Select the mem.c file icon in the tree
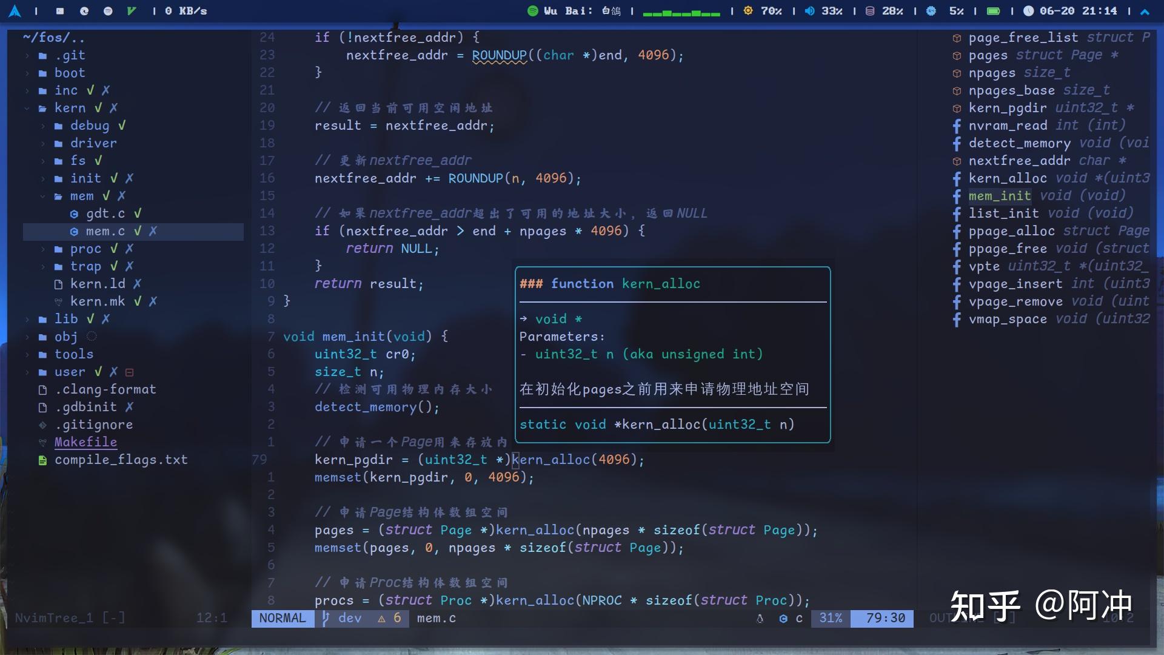1164x655 pixels. [x=74, y=231]
